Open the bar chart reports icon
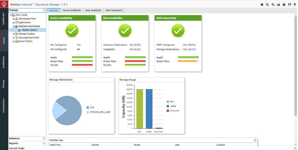Screen dimensions: 298x150 click(278, 5)
